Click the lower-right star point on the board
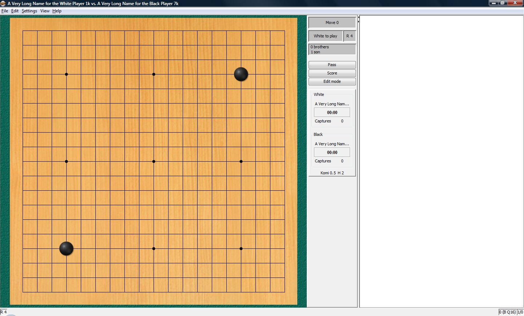 coord(241,248)
